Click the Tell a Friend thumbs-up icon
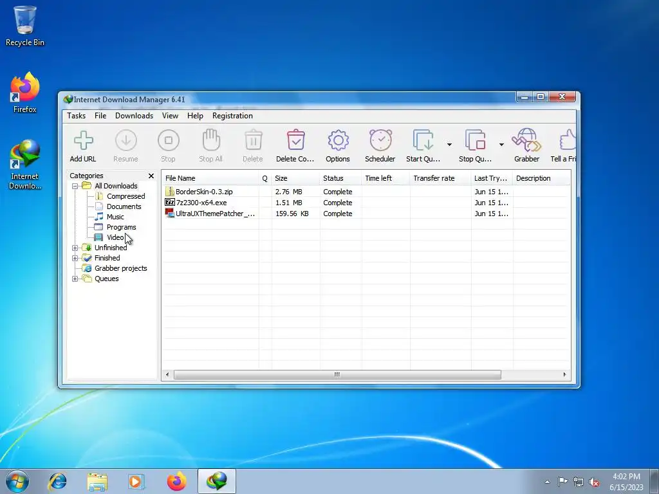659x494 pixels. point(568,140)
